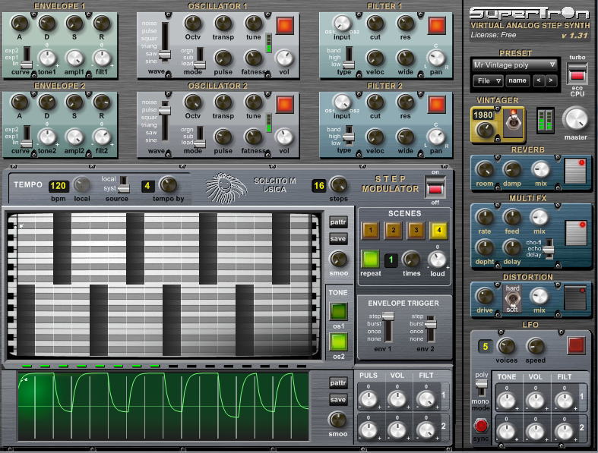
Task: Click the tone step sequencer grid
Action: click(164, 285)
